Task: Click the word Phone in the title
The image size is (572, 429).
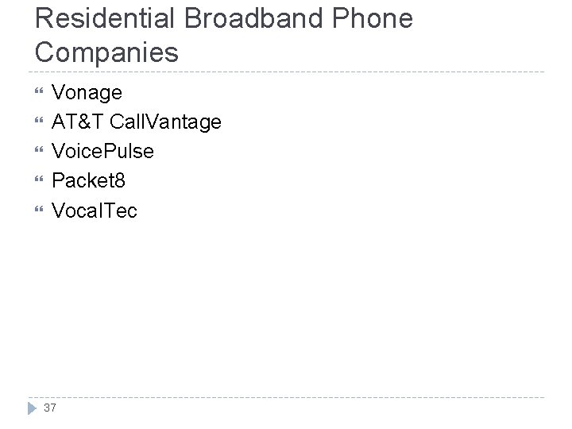Action: click(376, 19)
